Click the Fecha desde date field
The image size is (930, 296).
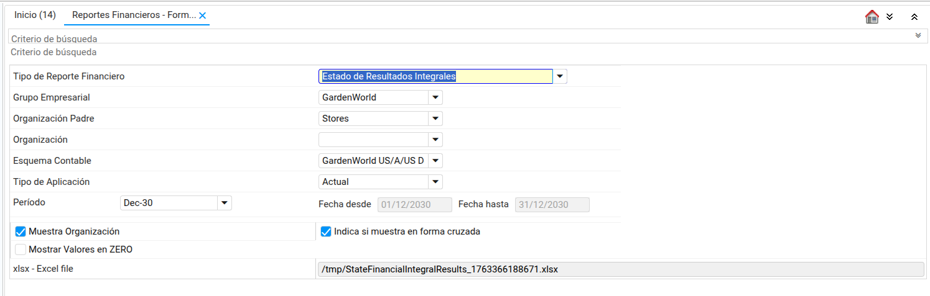415,205
